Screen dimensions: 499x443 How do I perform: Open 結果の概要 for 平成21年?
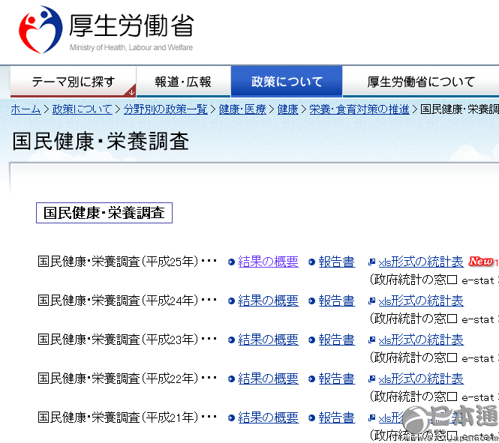(269, 418)
